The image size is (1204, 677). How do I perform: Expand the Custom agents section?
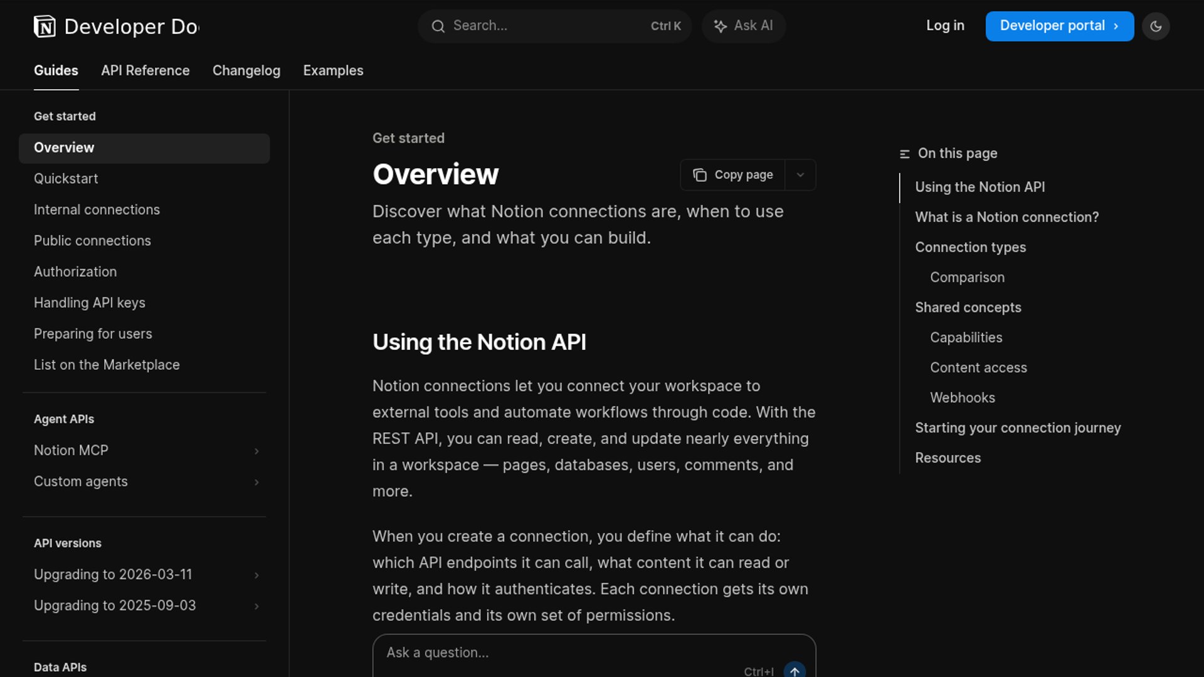(x=256, y=482)
